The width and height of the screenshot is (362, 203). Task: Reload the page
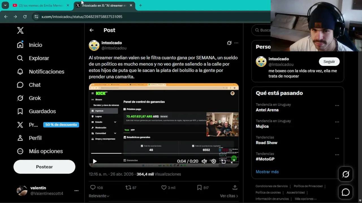(x=25, y=17)
